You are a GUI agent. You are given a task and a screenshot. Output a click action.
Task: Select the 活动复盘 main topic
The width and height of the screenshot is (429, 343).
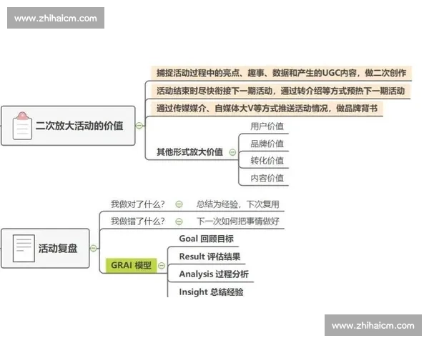pyautogui.click(x=45, y=249)
